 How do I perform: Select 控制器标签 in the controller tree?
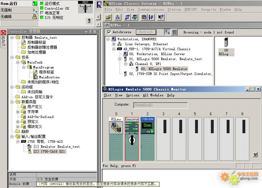coord(37,42)
